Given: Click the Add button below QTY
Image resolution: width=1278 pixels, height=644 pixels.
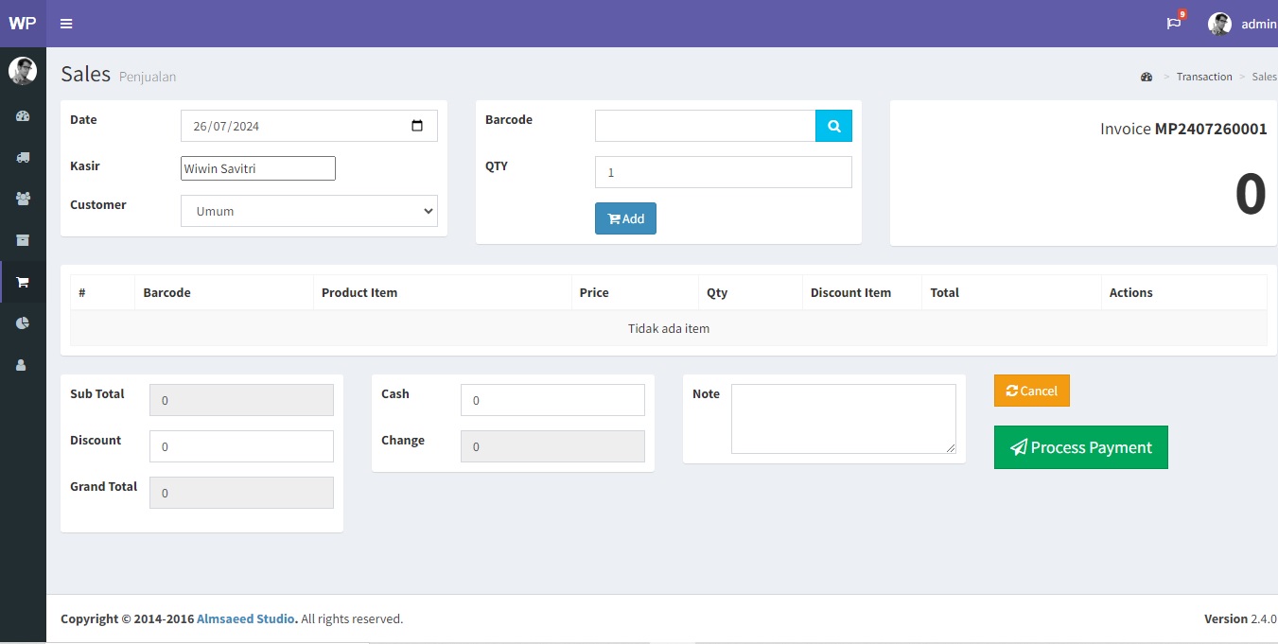Looking at the screenshot, I should pos(625,218).
